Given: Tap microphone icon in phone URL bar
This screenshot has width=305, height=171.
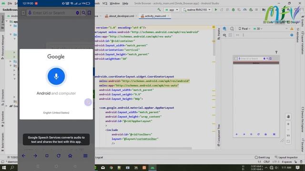Looking at the screenshot, I should pyautogui.click(x=30, y=13).
